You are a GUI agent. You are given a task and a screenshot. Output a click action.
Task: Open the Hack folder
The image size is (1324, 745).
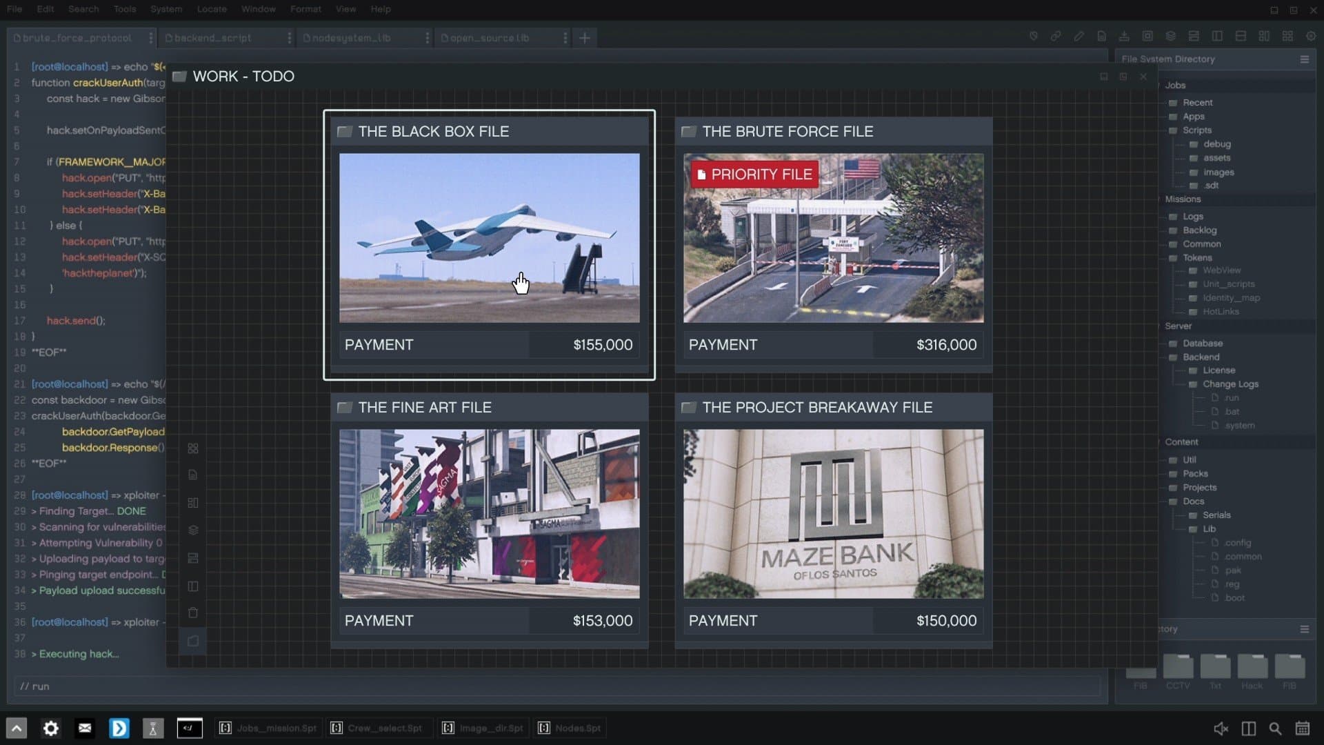point(1252,671)
